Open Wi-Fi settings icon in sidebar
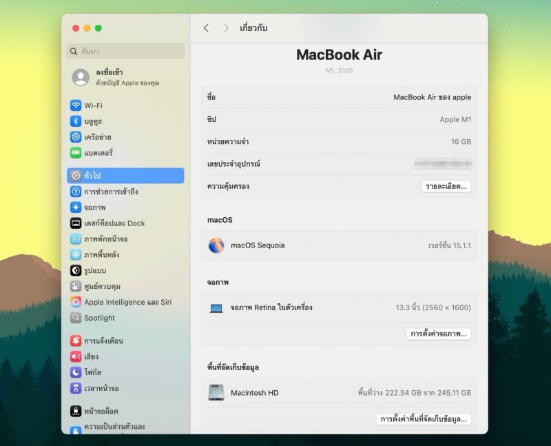551x446 pixels. tap(76, 105)
